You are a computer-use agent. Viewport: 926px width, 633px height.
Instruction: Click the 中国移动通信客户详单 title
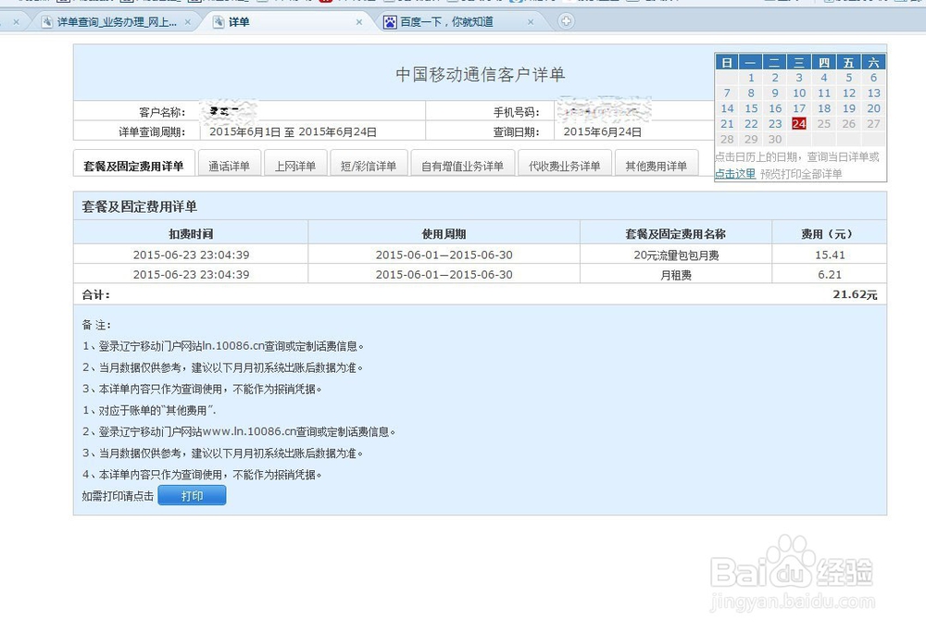point(480,74)
